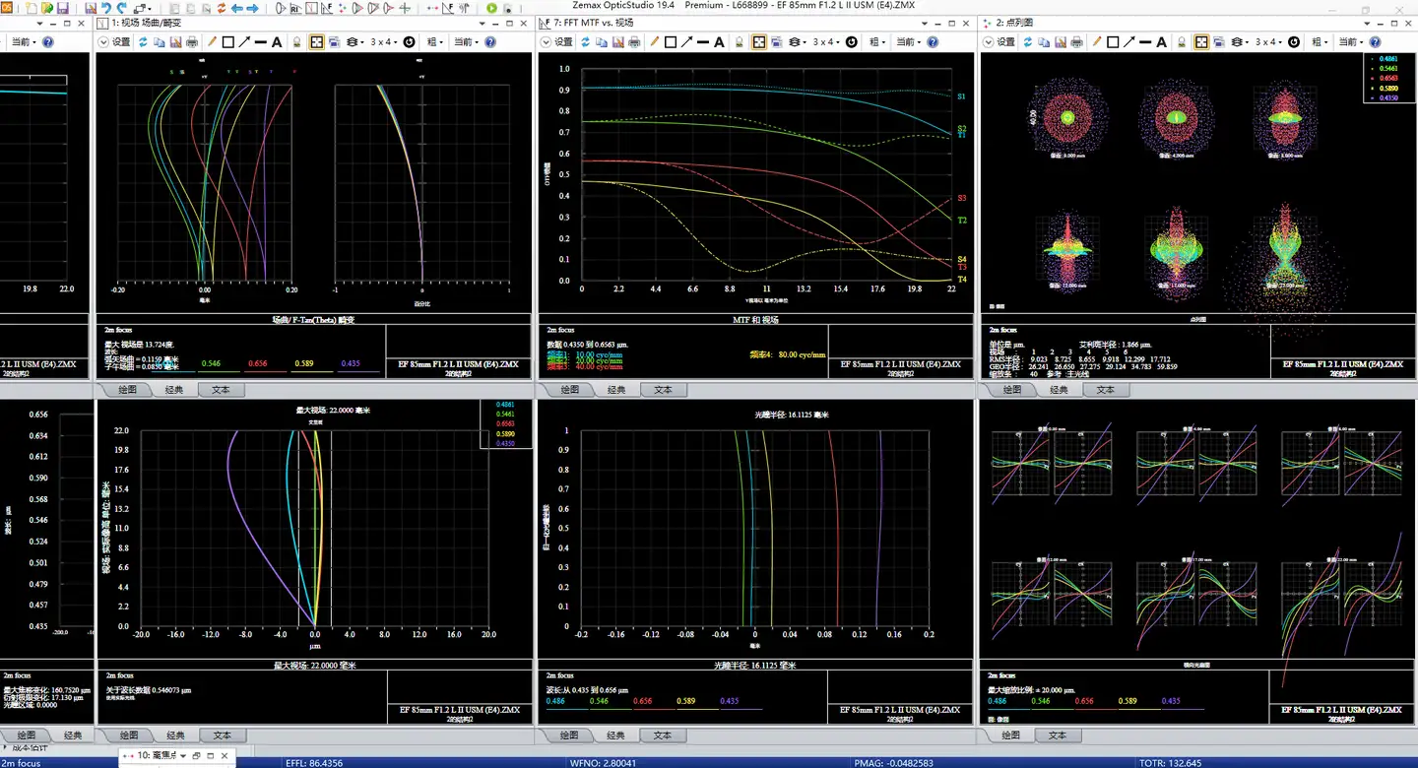The height and width of the screenshot is (768, 1418).
Task: Toggle window lock in 点列图 window
Action: tap(1182, 42)
